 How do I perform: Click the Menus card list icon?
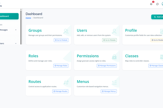pyautogui.click(x=114, y=83)
